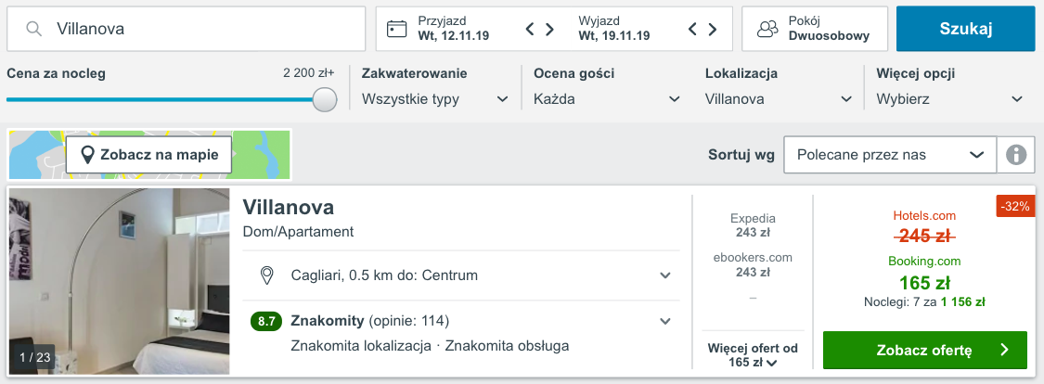This screenshot has height=384, width=1044.
Task: Open the Sortuj wg Polecane dropdown
Action: click(x=890, y=155)
